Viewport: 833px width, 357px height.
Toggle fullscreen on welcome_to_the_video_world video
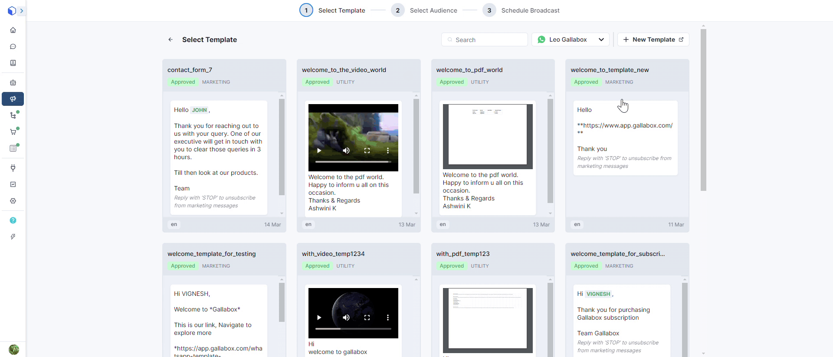click(367, 151)
